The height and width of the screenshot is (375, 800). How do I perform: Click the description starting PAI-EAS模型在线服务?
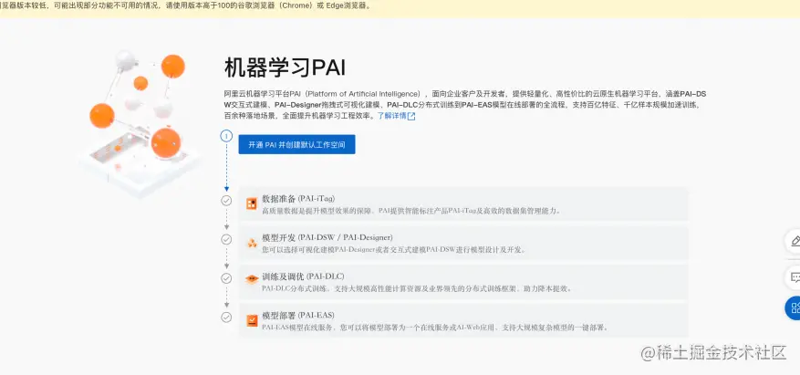click(x=435, y=327)
